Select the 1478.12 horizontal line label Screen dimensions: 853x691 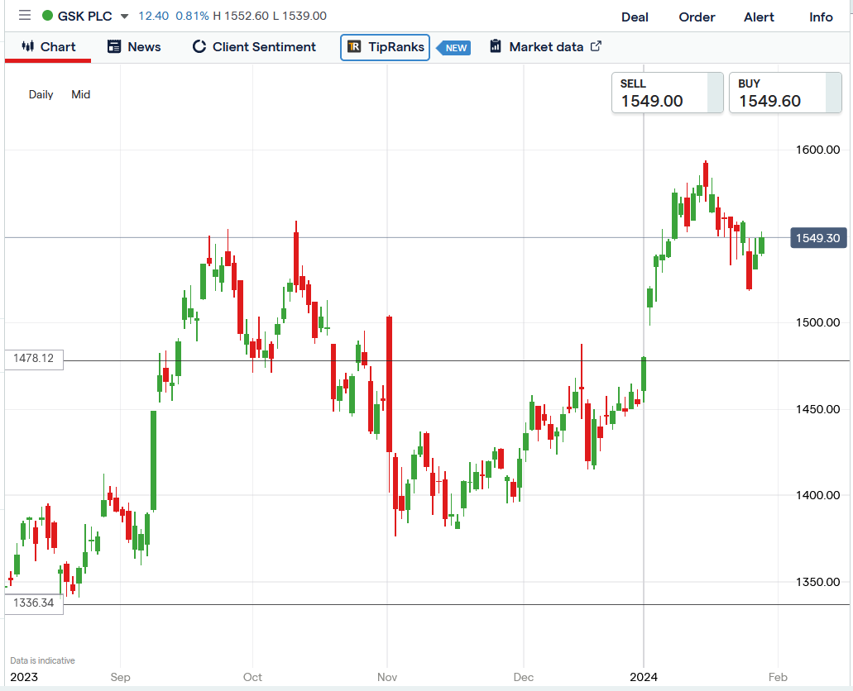(34, 358)
